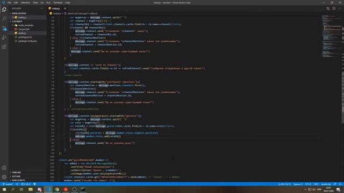Open OBS Studio from the taskbar
Image resolution: width=344 pixels, height=193 pixels.
74,189
